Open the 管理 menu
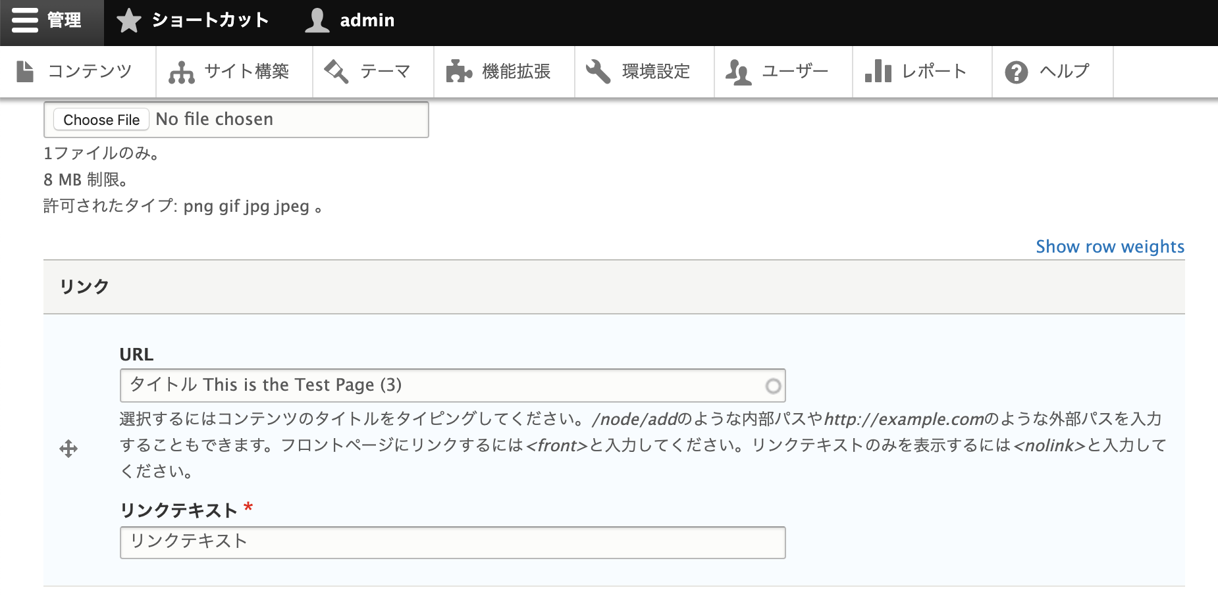The image size is (1218, 596). click(63, 20)
